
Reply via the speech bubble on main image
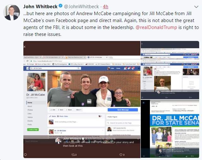[25, 155]
